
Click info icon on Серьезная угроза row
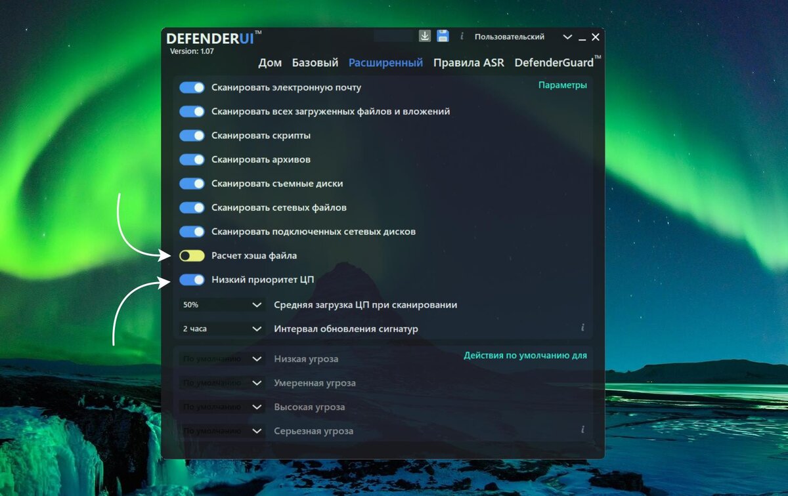582,430
